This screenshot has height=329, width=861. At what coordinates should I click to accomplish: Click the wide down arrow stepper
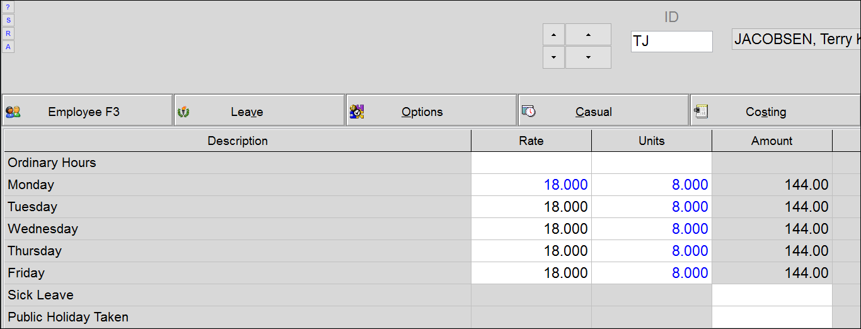pos(588,57)
